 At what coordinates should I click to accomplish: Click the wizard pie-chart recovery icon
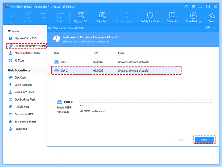pos(56,39)
